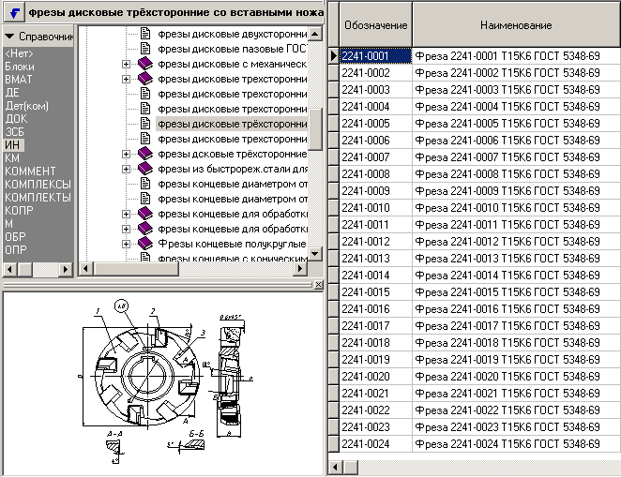This screenshot has height=477, width=621.
Task: Click document icon beside 'фрезы концевые с конически'
Action: point(145,259)
